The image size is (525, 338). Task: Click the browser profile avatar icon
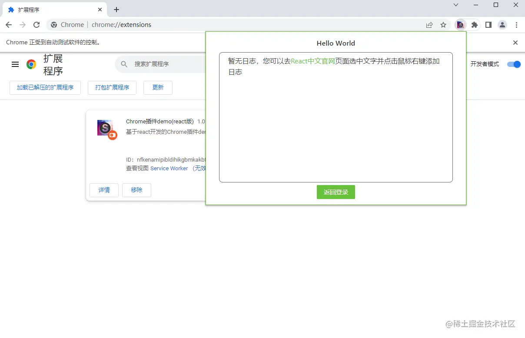[x=502, y=25]
